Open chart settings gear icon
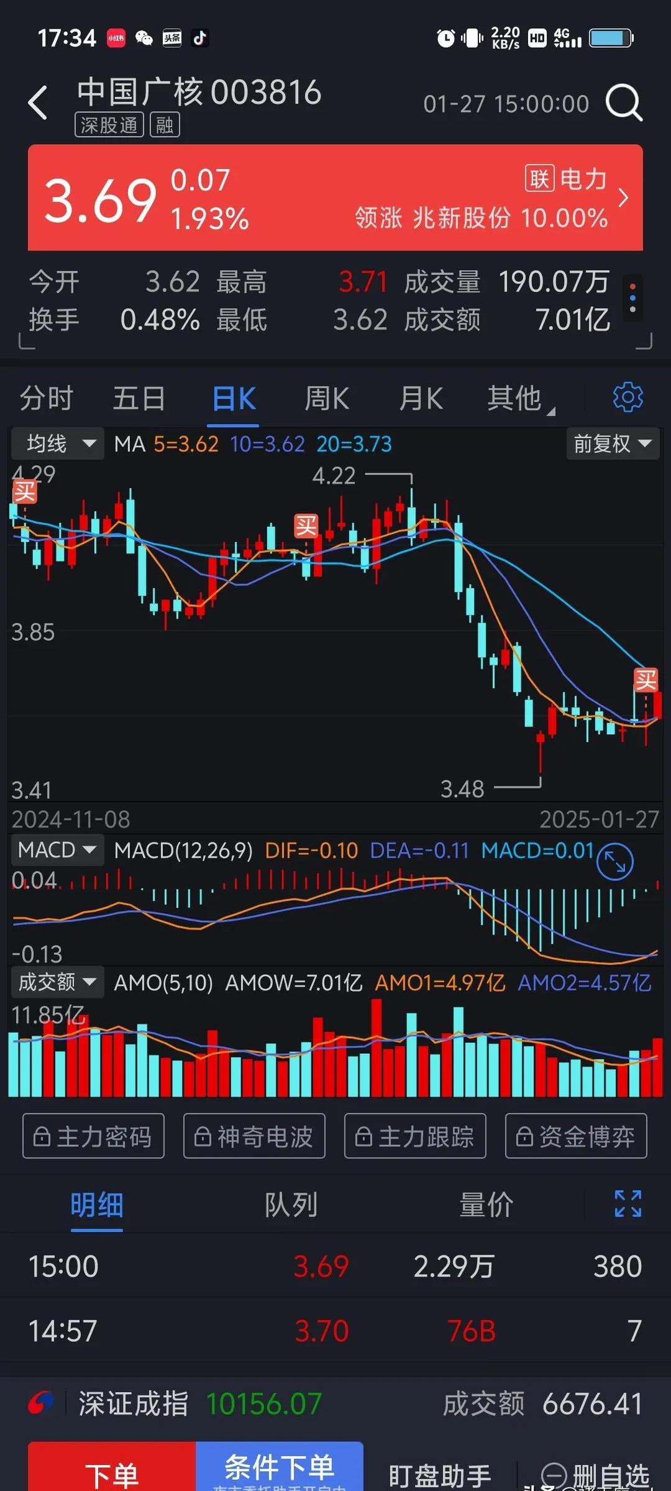The height and width of the screenshot is (1491, 671). click(628, 398)
